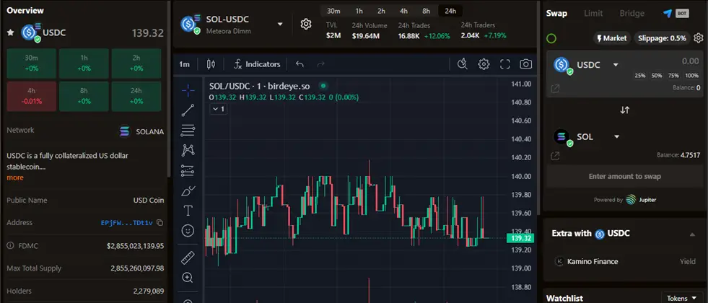708x303 pixels.
Task: Select the 24h stats timeframe
Action: point(450,11)
